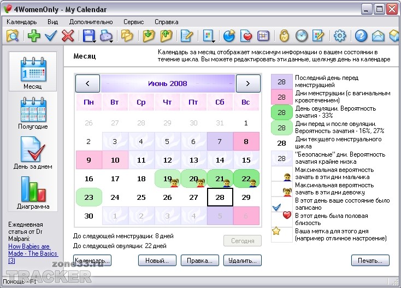Viewport: 401px width, 288px height.
Task: Click the green plus add icon
Action: [34, 36]
